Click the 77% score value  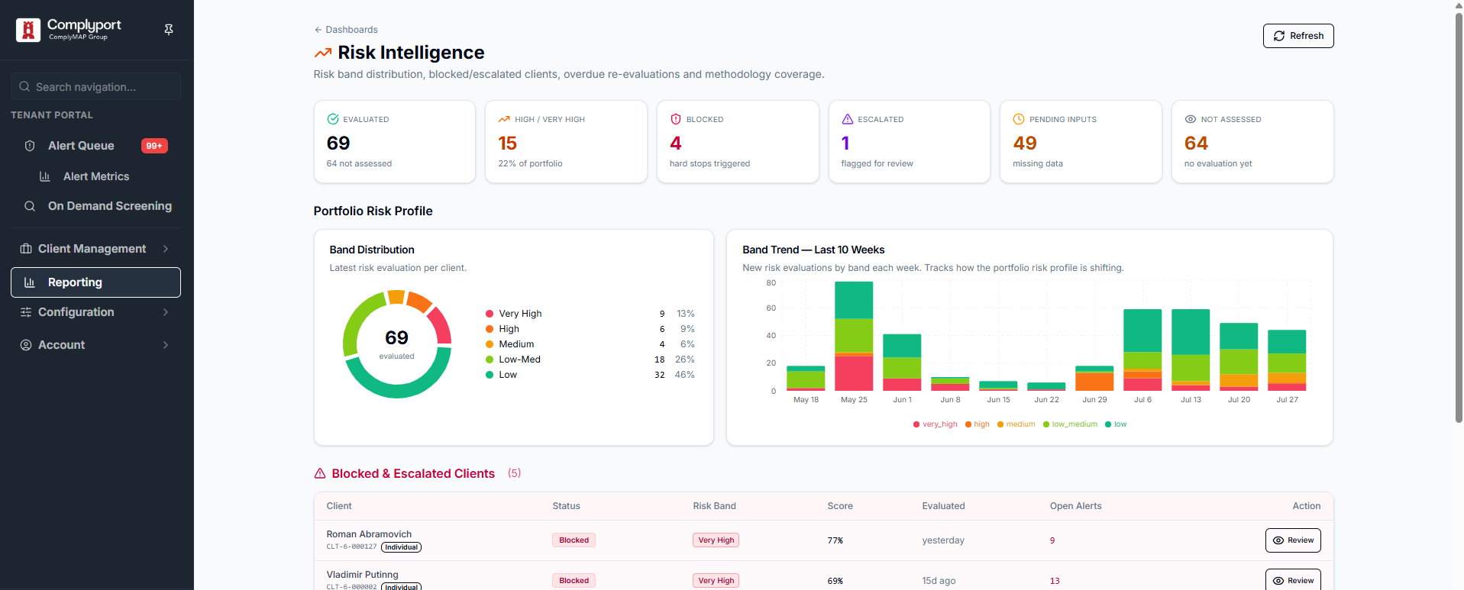pyautogui.click(x=835, y=540)
